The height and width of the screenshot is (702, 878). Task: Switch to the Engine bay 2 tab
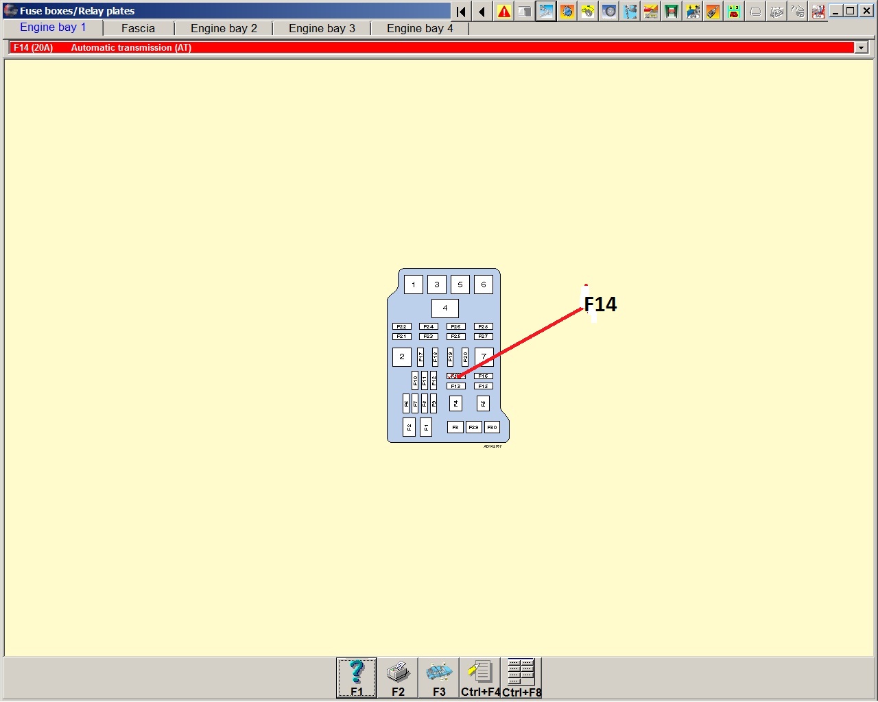(224, 28)
